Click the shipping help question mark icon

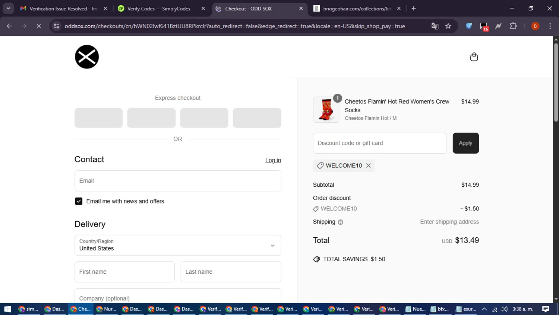pyautogui.click(x=340, y=222)
